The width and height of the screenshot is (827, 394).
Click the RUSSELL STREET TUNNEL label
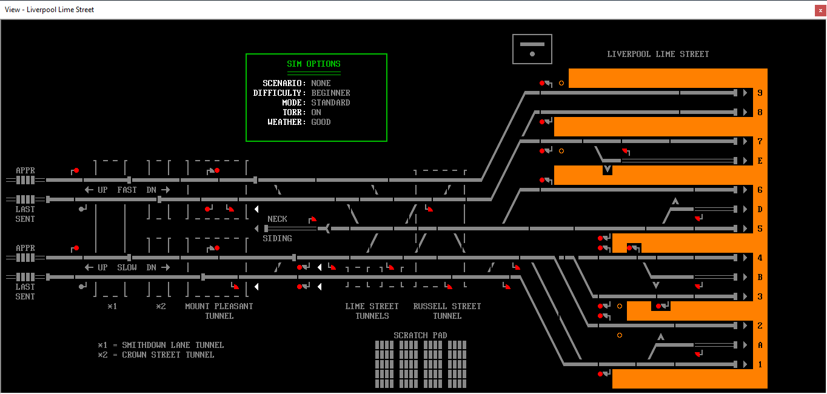447,311
